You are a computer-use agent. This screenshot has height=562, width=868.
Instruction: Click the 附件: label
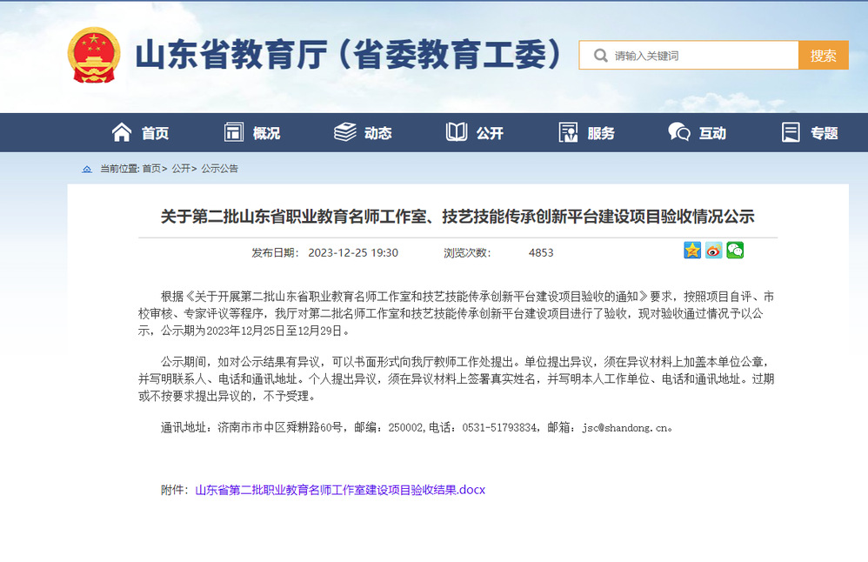click(175, 490)
